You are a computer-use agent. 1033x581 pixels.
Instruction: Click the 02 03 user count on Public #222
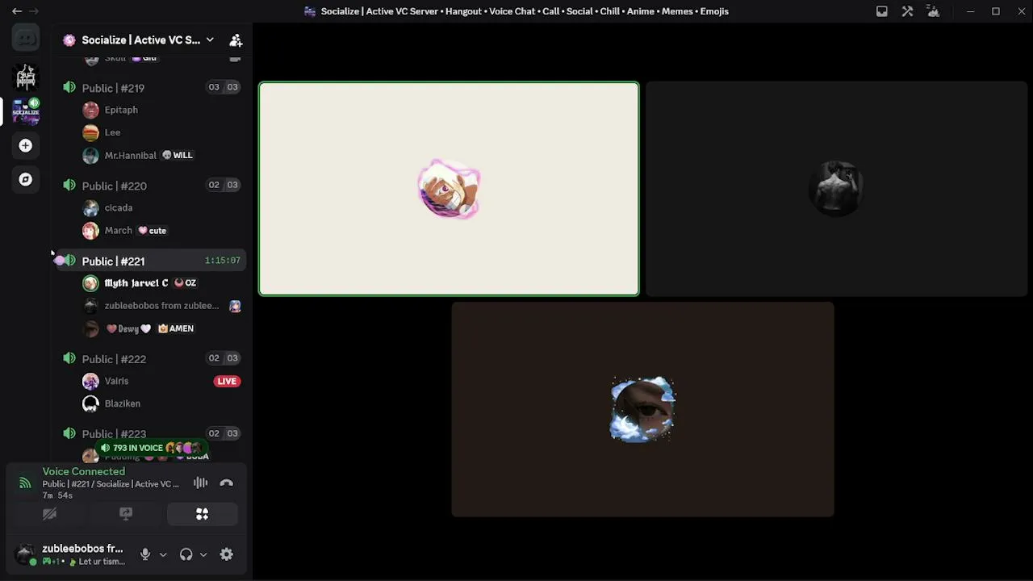(x=223, y=358)
